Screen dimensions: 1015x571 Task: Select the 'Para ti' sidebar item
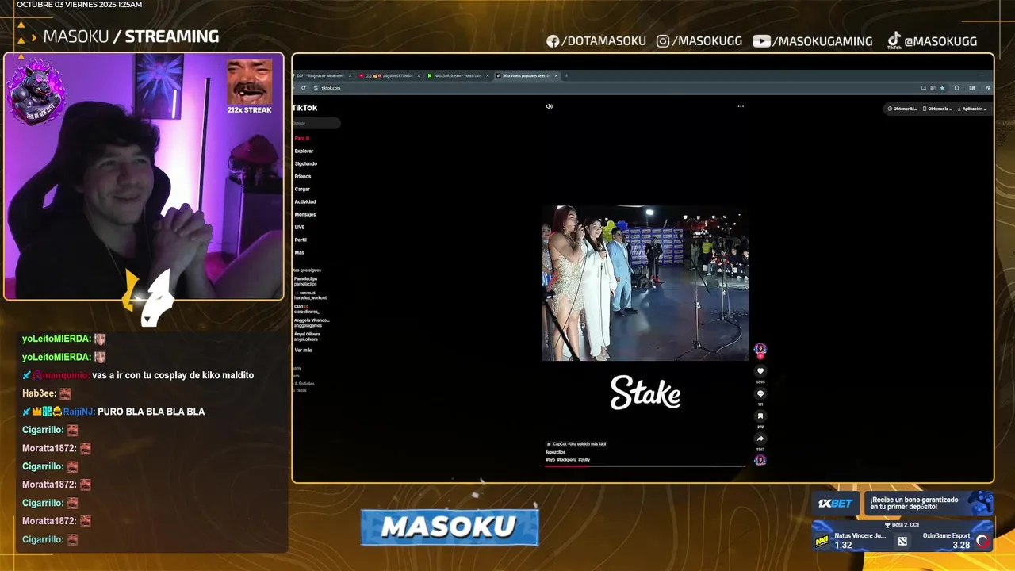coord(302,138)
